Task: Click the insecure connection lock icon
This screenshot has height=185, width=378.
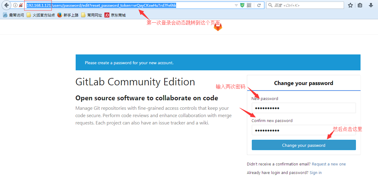Action: tap(21, 5)
